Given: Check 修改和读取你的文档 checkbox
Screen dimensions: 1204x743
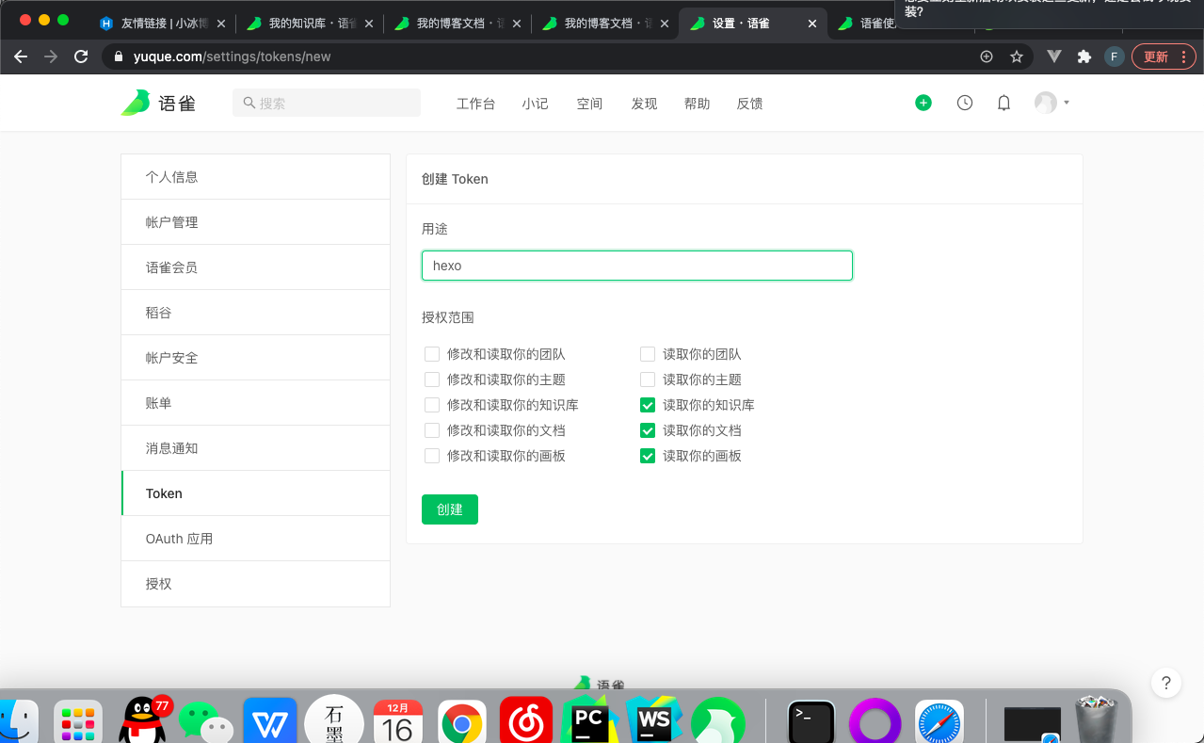Looking at the screenshot, I should [432, 430].
